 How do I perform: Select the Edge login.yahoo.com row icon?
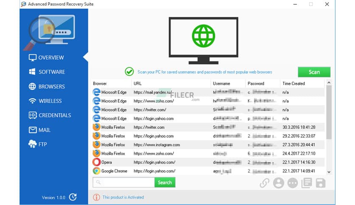click(96, 119)
